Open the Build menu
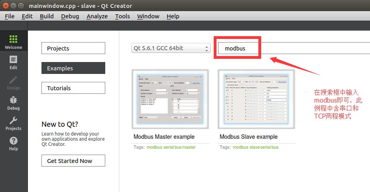370x192 pixels. [x=47, y=16]
